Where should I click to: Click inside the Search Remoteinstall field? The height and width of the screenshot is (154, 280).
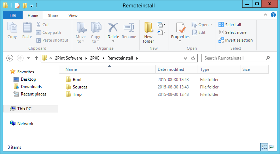[233, 58]
